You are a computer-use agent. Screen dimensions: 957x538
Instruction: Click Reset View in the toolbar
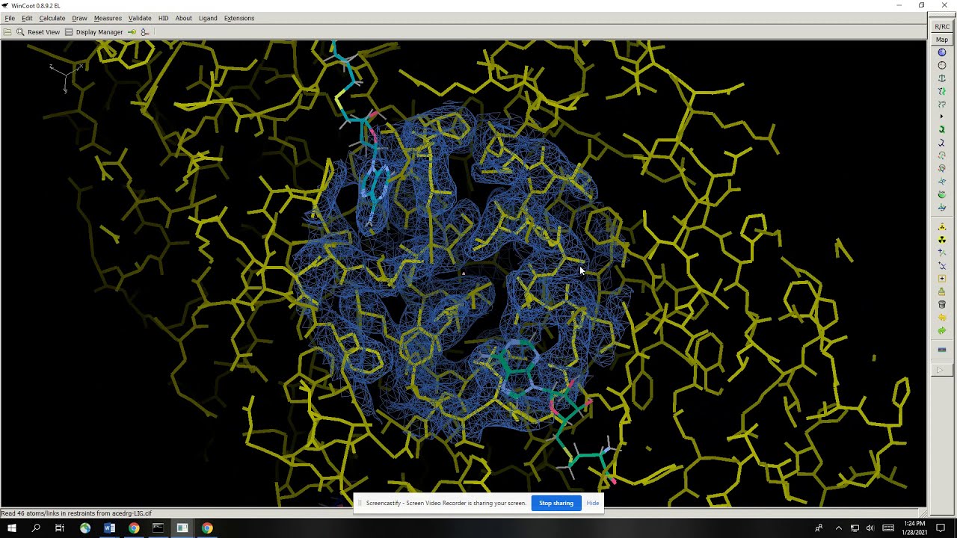[x=38, y=32]
